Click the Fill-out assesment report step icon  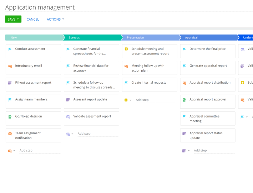(x=10, y=83)
